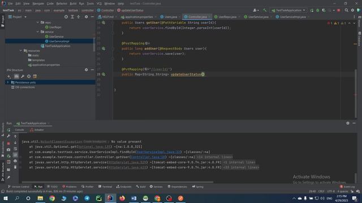Image resolution: width=362 pixels, height=203 pixels.
Task: Click the Debug bug icon in top toolbar
Action: pos(318,10)
